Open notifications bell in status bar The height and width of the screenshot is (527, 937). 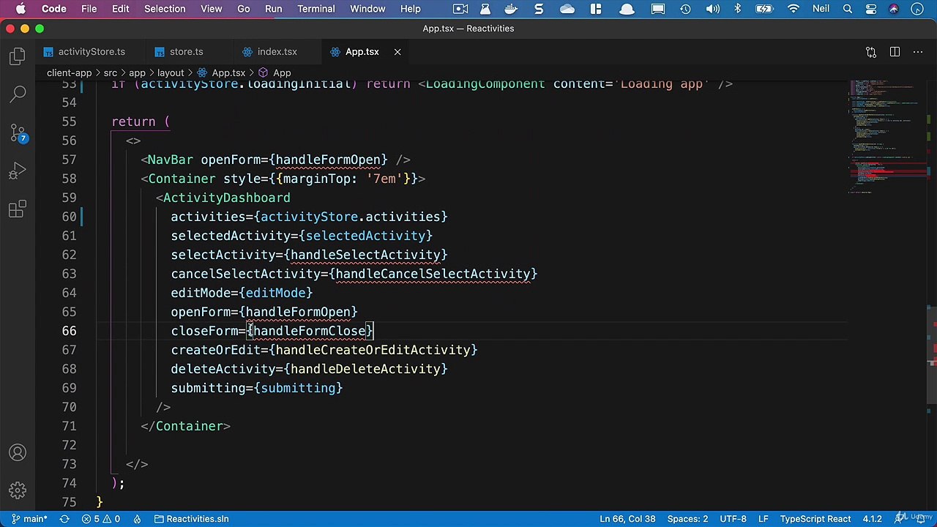[922, 519]
